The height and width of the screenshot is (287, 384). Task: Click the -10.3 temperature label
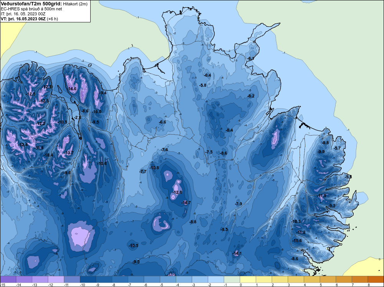296,221
